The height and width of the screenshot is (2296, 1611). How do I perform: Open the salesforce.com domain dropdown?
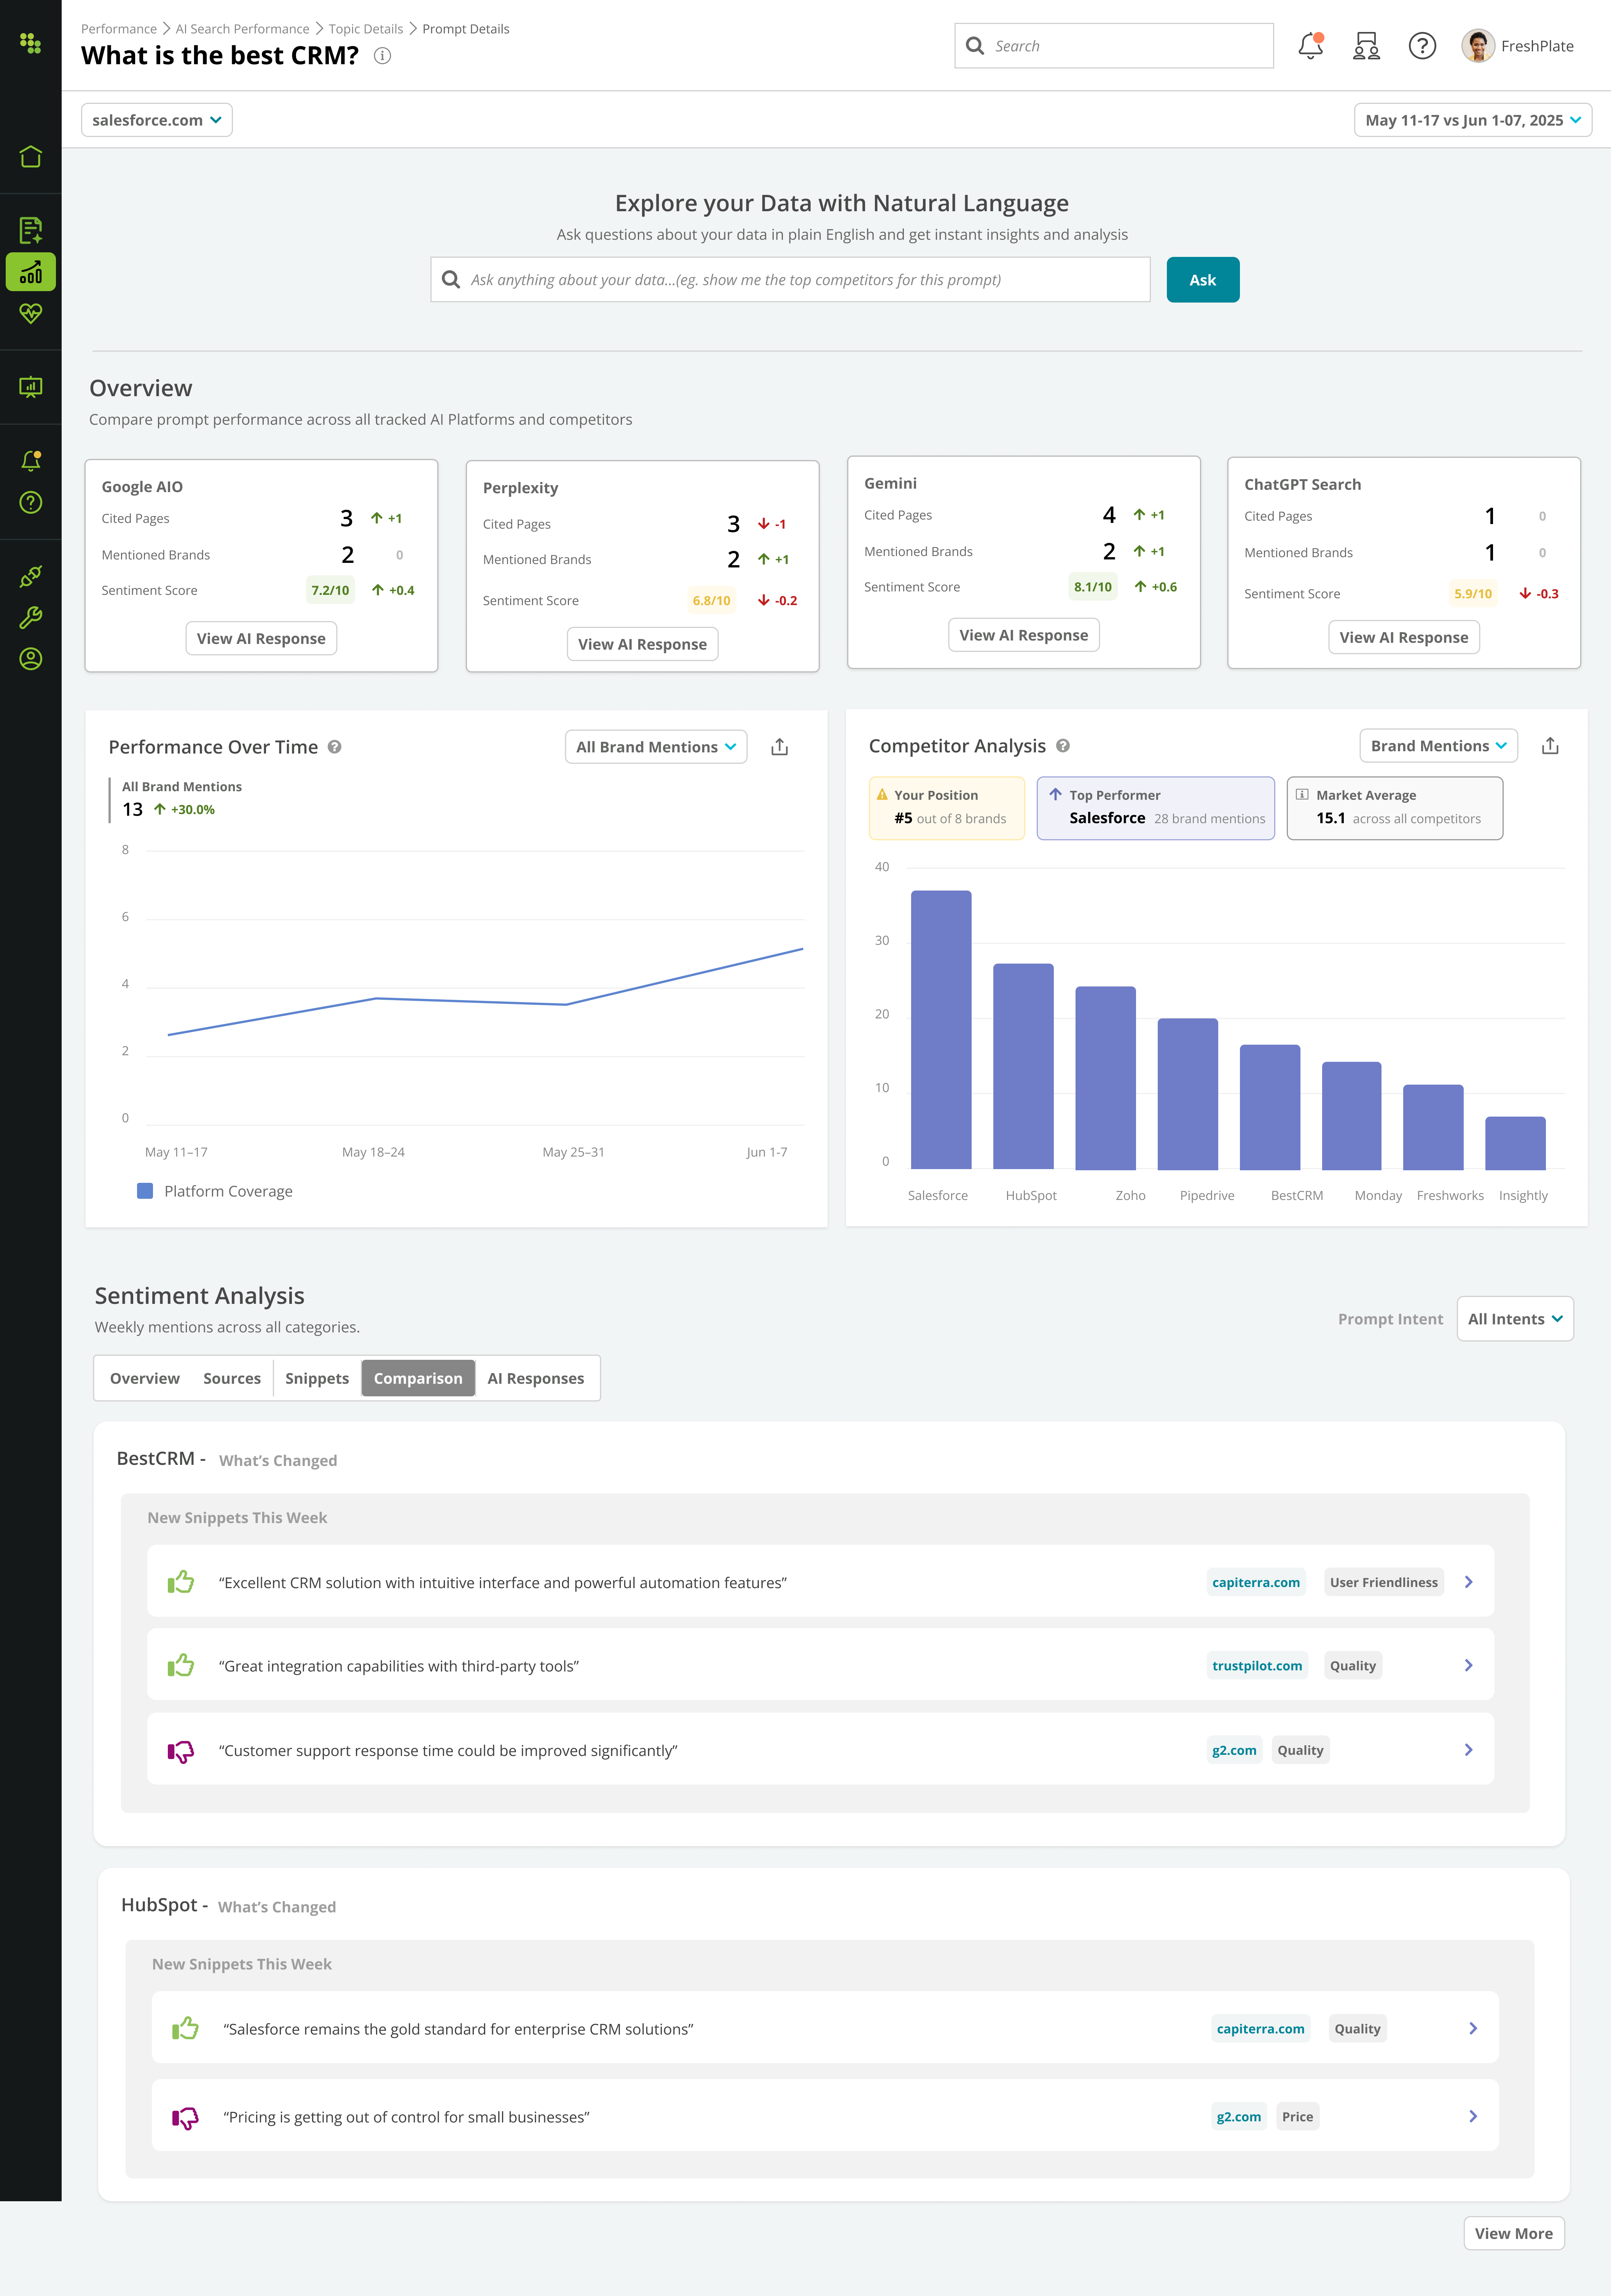click(x=157, y=120)
